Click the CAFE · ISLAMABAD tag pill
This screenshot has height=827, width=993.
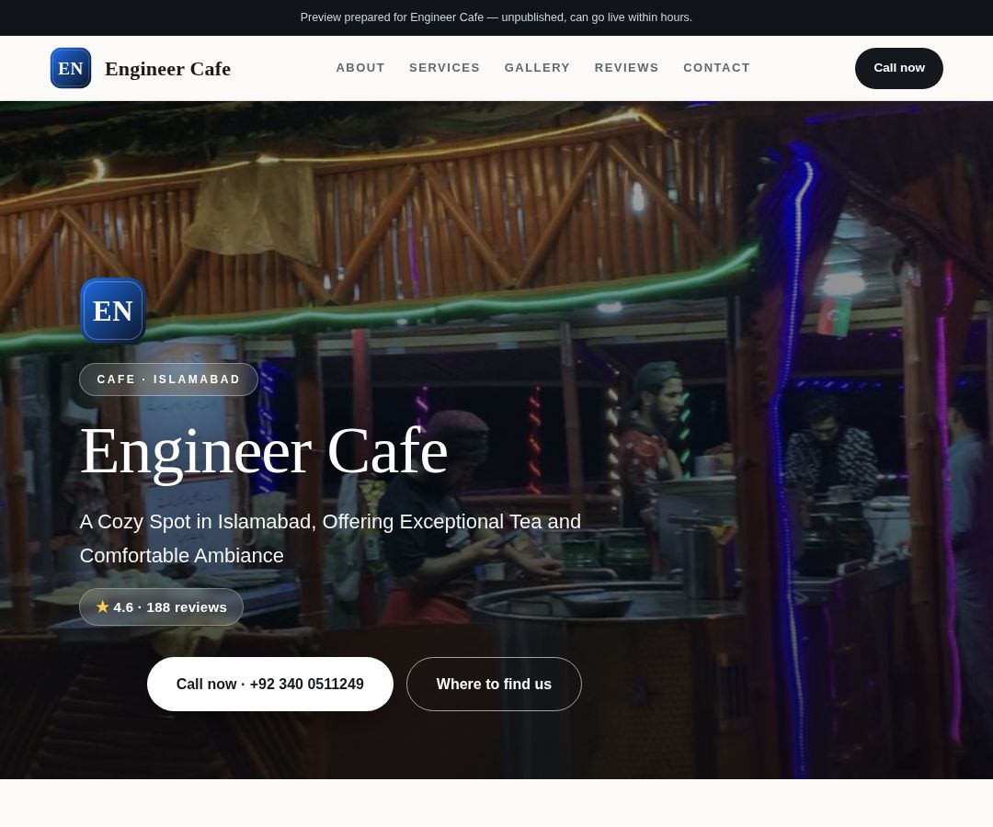[x=168, y=379]
